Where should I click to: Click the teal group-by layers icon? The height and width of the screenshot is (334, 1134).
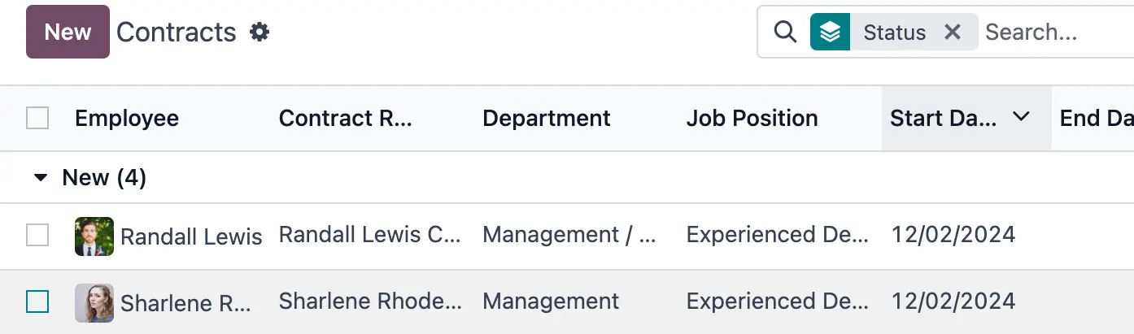pos(830,33)
